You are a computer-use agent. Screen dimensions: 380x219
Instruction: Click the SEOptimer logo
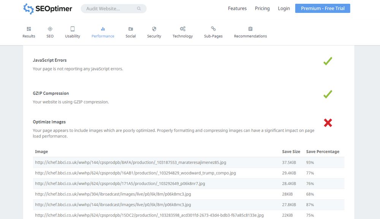pos(48,9)
